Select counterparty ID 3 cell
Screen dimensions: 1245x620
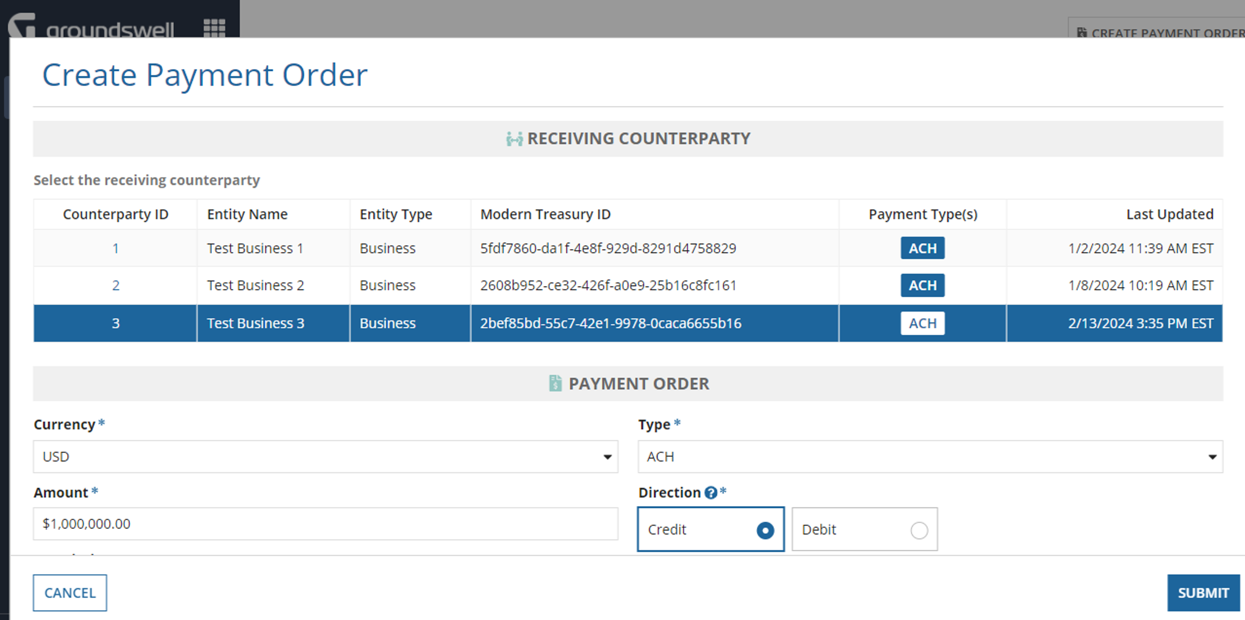point(115,323)
